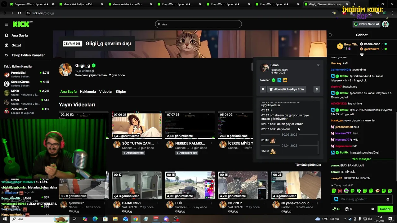Open emoji picker in chat input

click(x=388, y=199)
